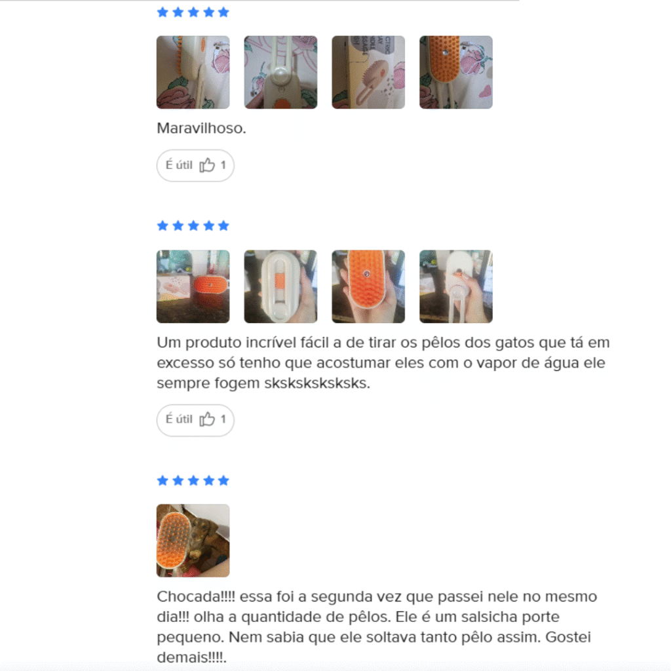View packaging box photo in the first review

[368, 72]
